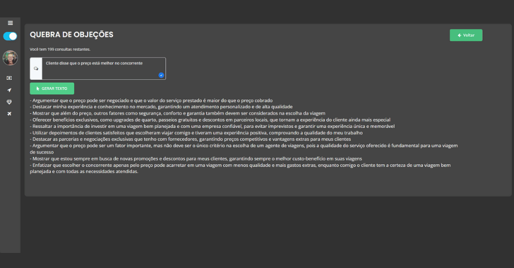Click the airplane icon in the sidebar

(9, 114)
